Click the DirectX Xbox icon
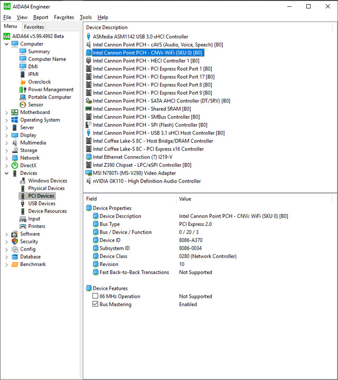The width and height of the screenshot is (338, 380). [x=15, y=166]
